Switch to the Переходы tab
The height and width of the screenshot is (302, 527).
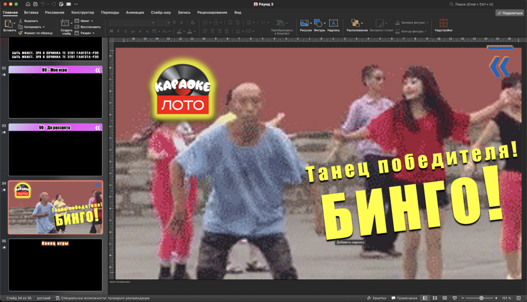point(110,12)
